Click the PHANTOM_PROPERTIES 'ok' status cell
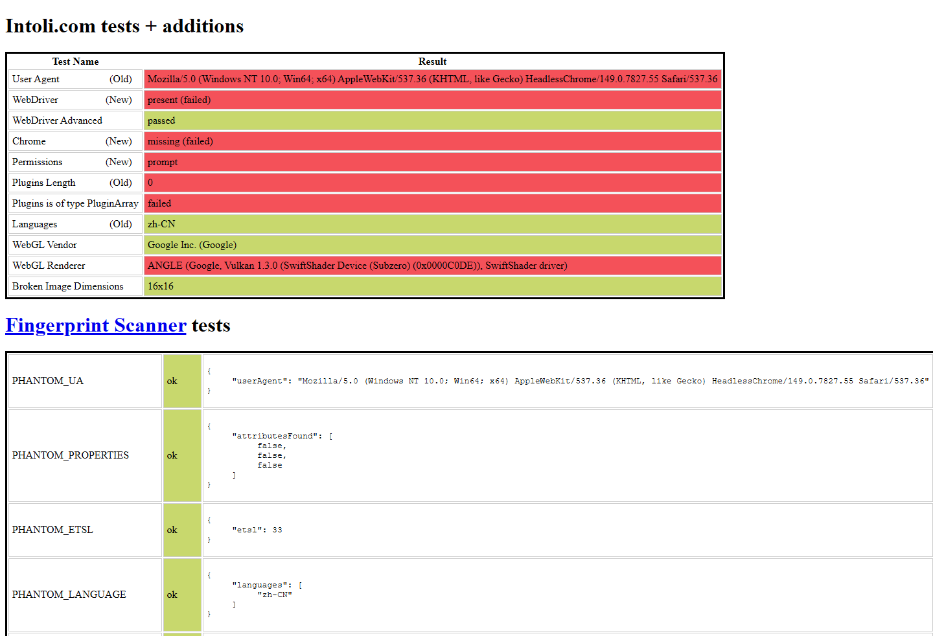This screenshot has height=636, width=933. (182, 455)
